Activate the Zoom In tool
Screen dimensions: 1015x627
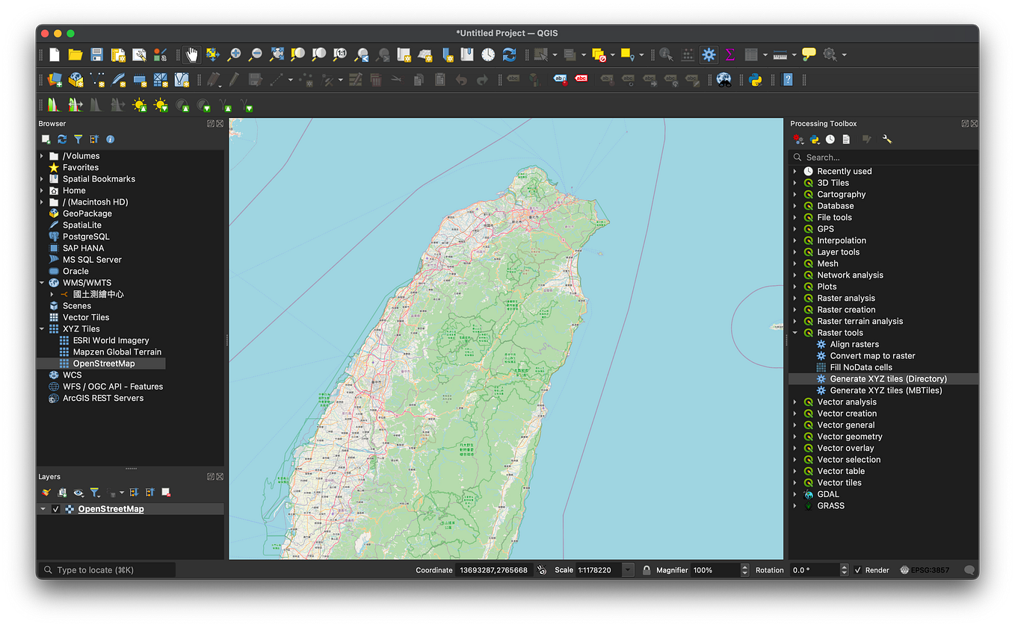coord(233,54)
